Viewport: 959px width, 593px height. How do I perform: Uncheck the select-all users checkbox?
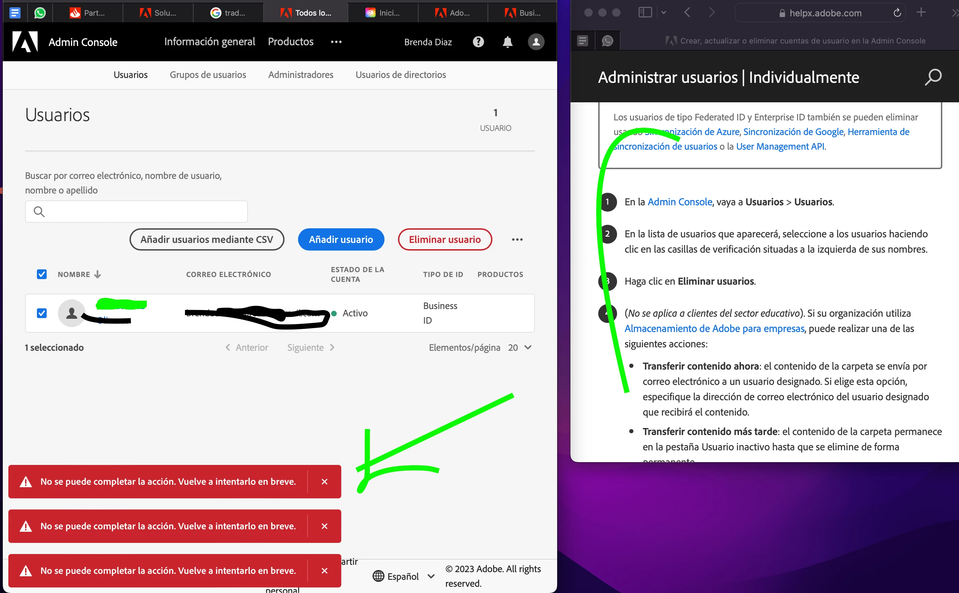41,274
